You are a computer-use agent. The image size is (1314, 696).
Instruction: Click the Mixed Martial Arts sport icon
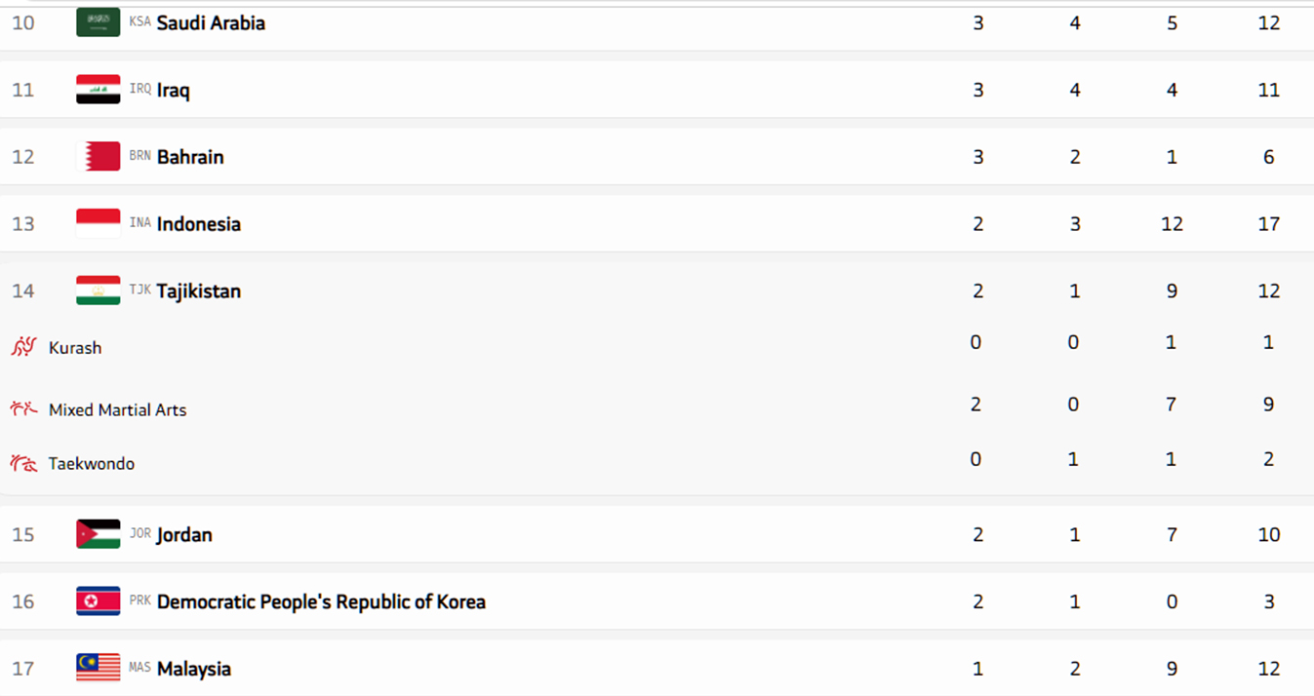[x=23, y=409]
